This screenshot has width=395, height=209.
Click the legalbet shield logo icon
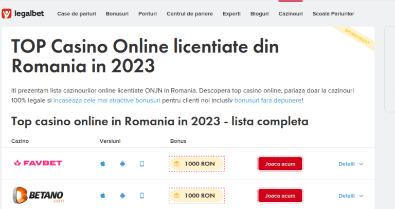6,13
